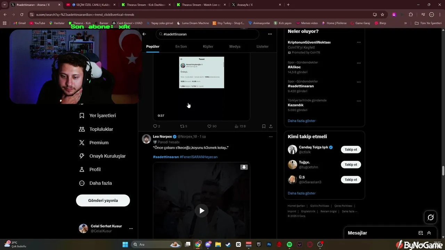This screenshot has width=445, height=250.
Task: Click the Gönderi yayınla button
Action: (x=103, y=200)
